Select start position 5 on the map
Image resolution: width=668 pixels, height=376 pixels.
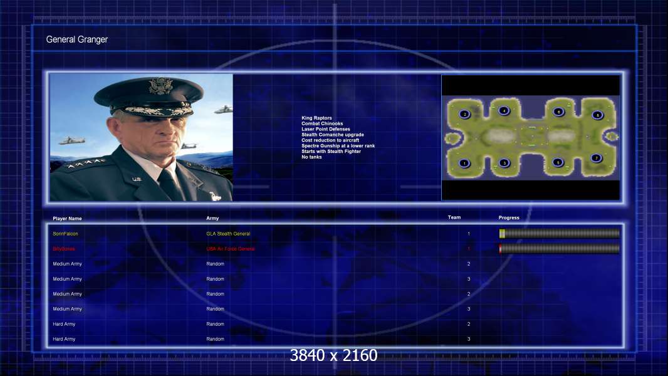click(x=558, y=162)
